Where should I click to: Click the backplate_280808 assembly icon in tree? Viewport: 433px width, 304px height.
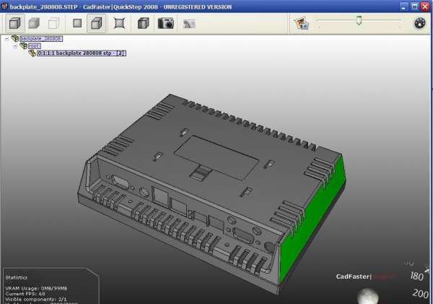point(14,38)
